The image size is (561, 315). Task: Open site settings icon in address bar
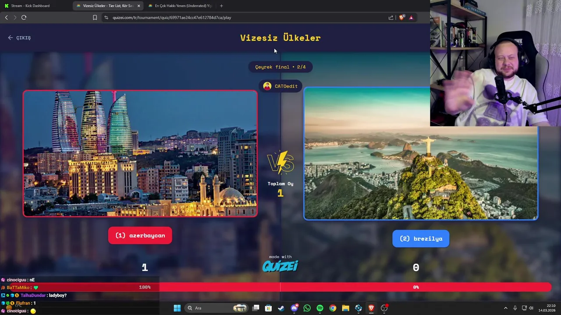(x=106, y=17)
